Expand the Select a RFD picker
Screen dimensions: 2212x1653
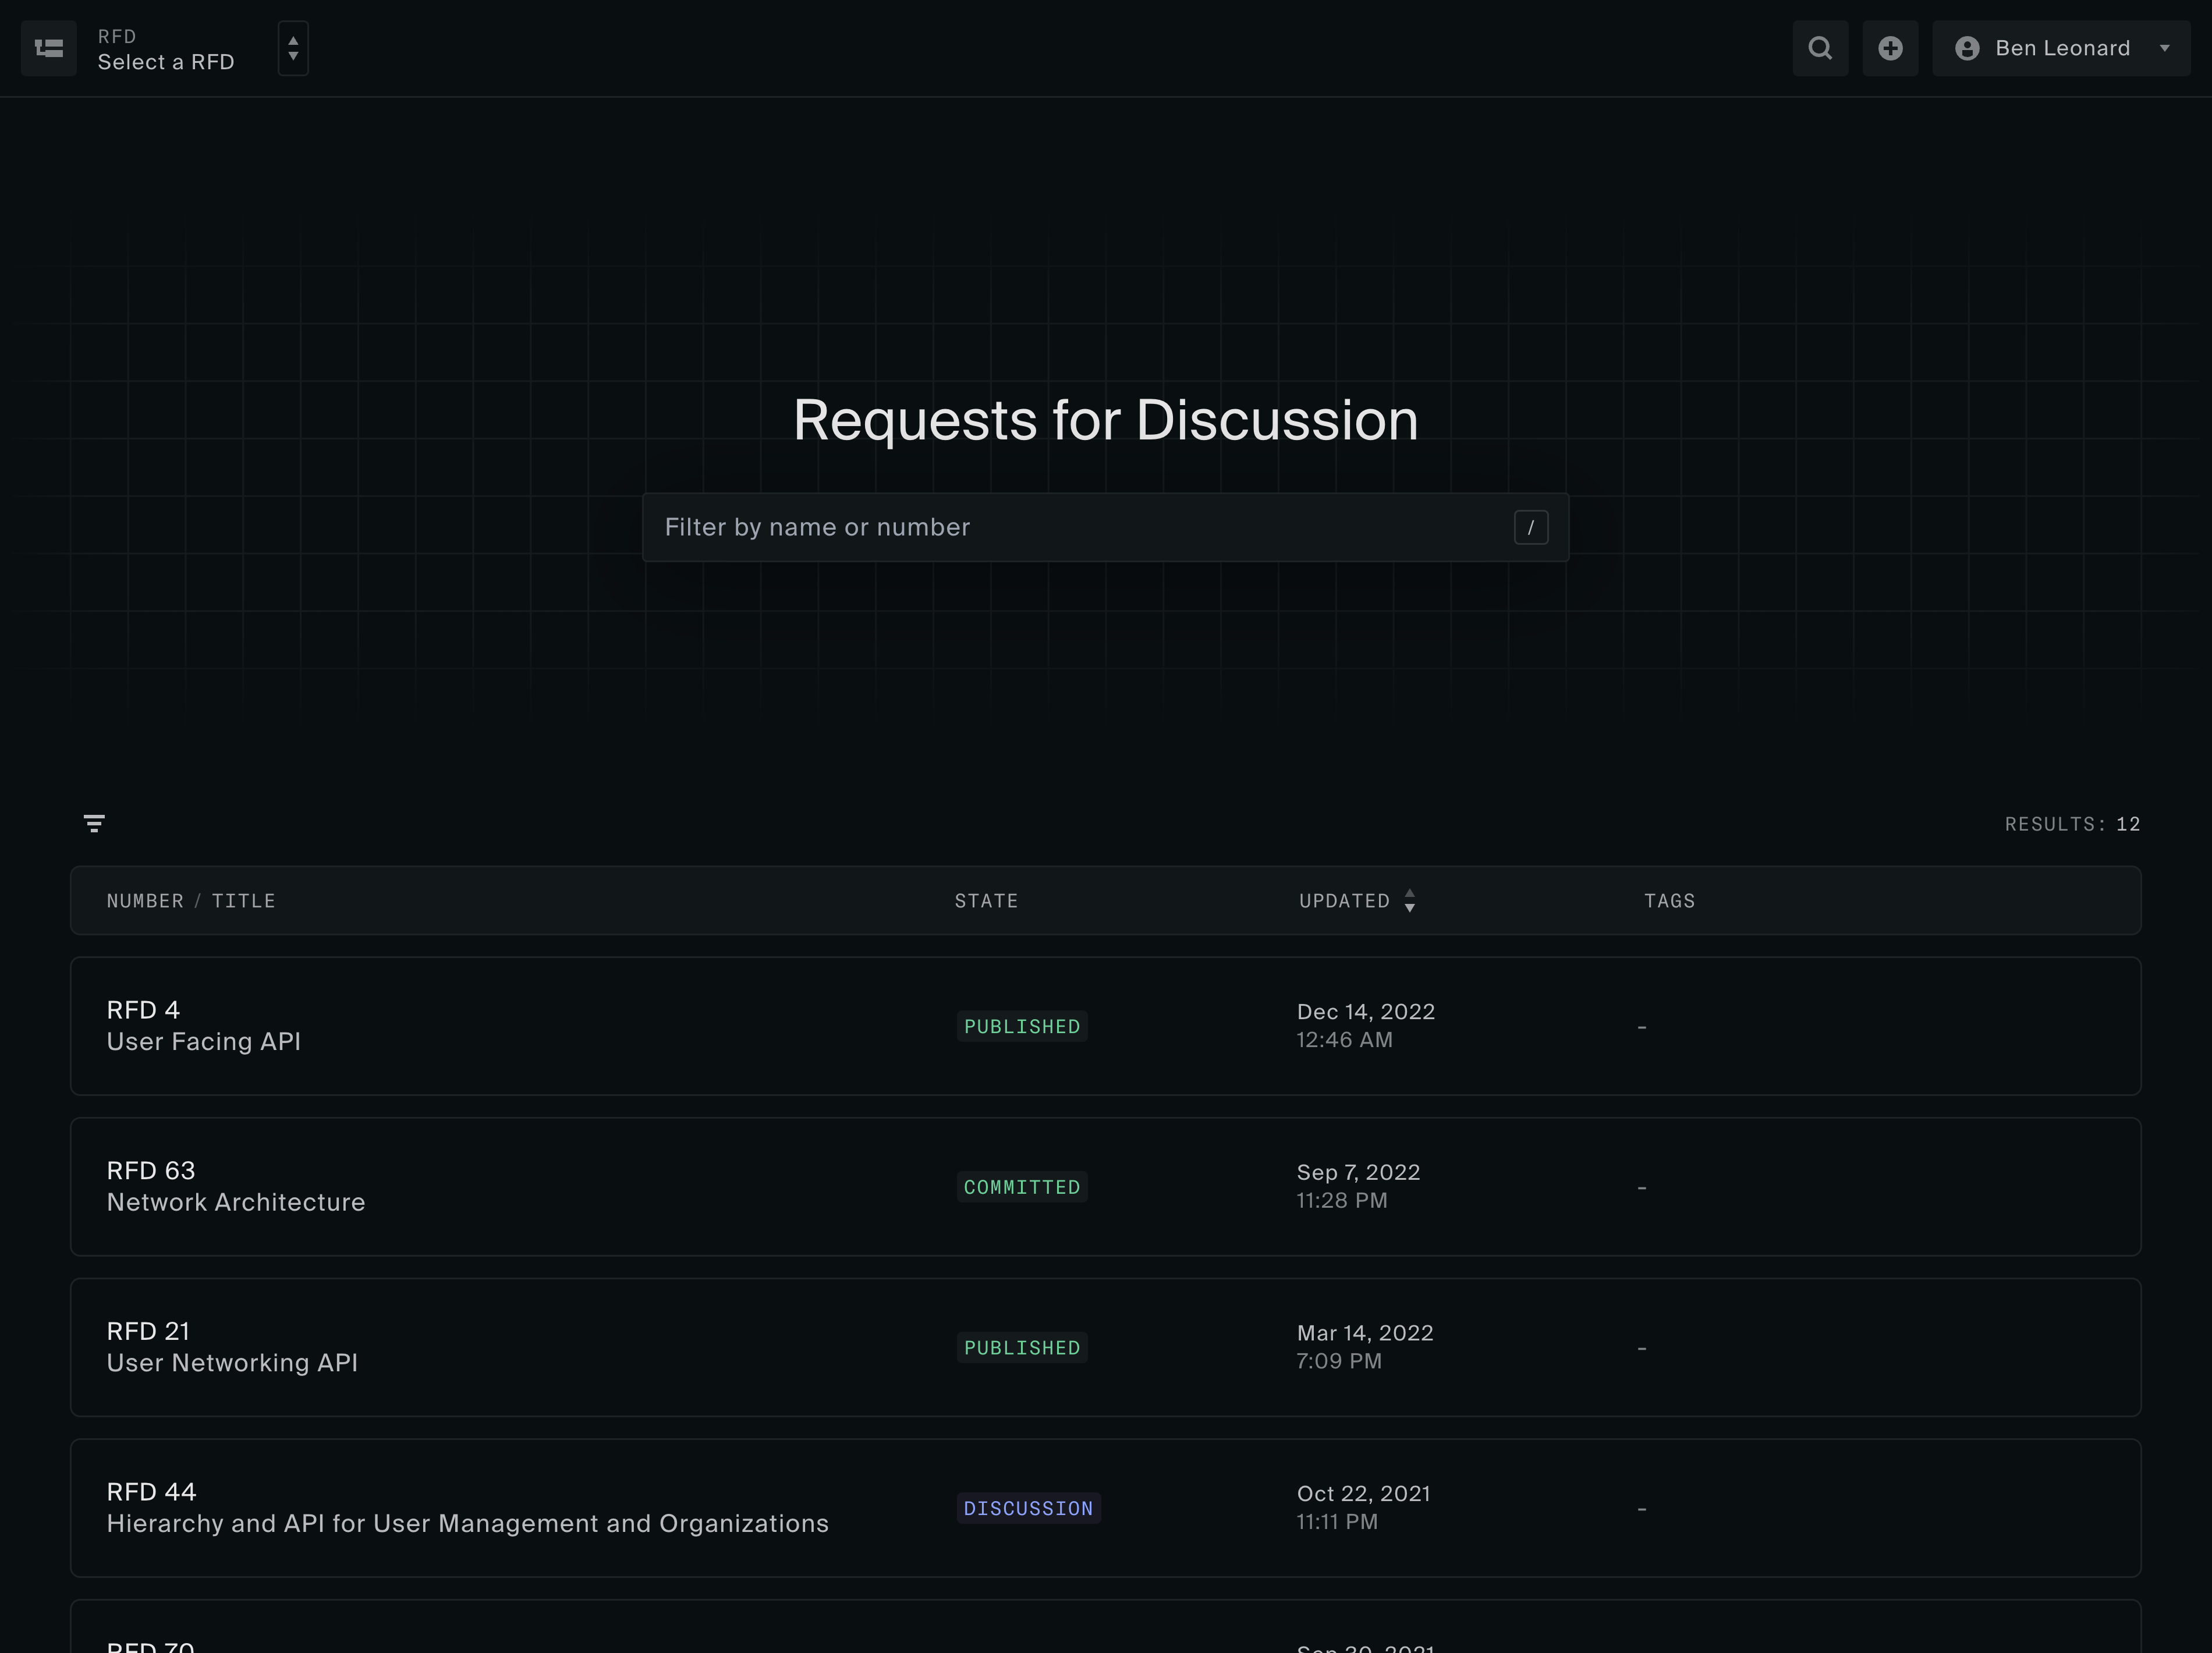[166, 62]
